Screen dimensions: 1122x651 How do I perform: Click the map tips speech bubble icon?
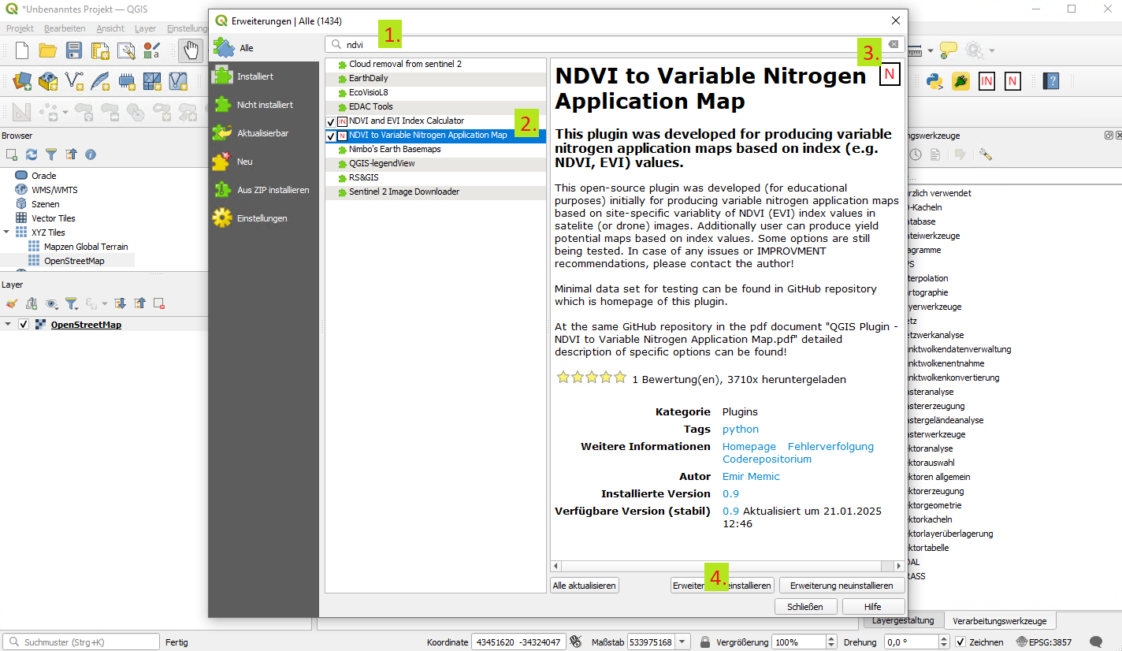[x=949, y=50]
